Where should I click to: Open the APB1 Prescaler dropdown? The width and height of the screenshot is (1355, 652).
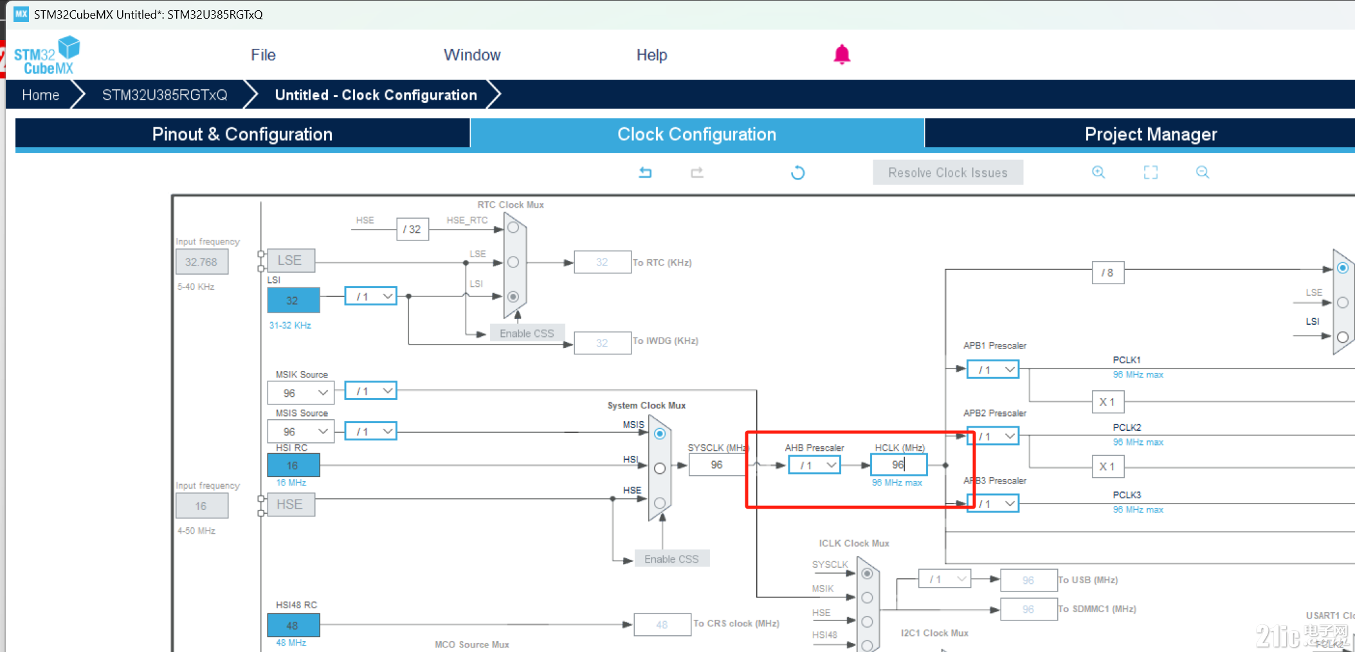pos(993,370)
